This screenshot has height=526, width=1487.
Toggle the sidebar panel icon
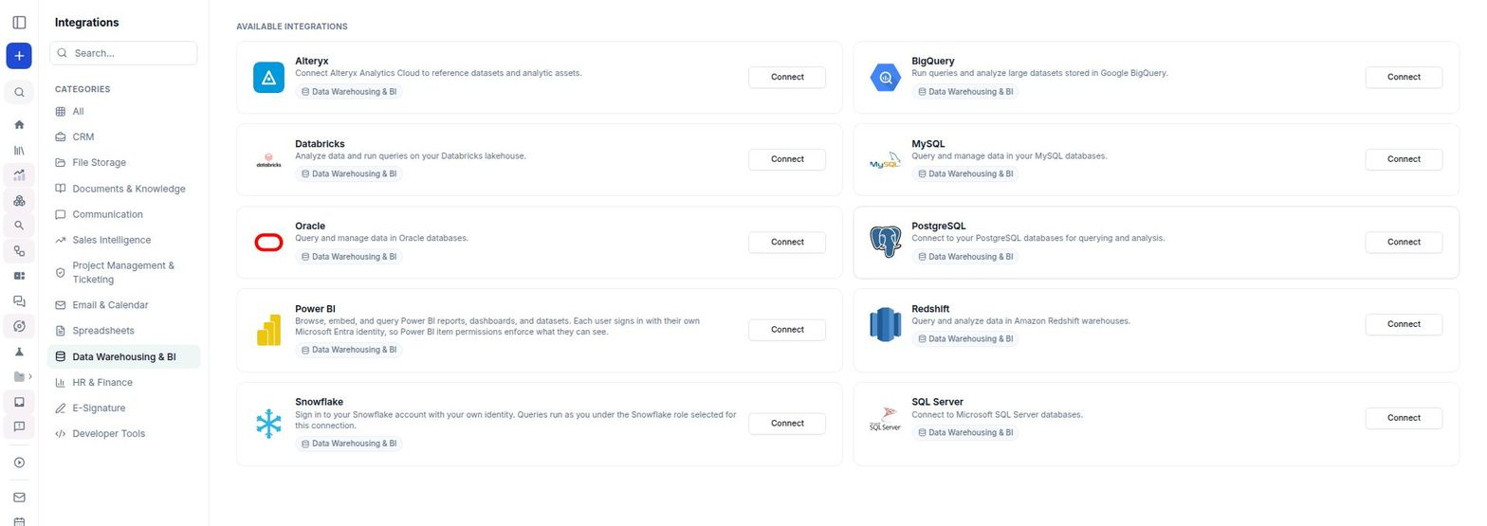click(19, 22)
